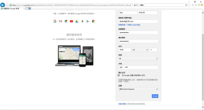Click the page scrollbar up arrow
Screen dimensions: 204x110
pos(203,13)
